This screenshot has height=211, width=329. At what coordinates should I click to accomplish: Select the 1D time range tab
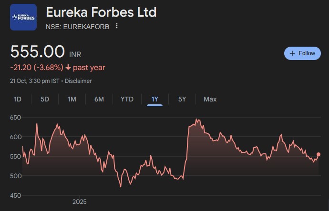coord(18,99)
